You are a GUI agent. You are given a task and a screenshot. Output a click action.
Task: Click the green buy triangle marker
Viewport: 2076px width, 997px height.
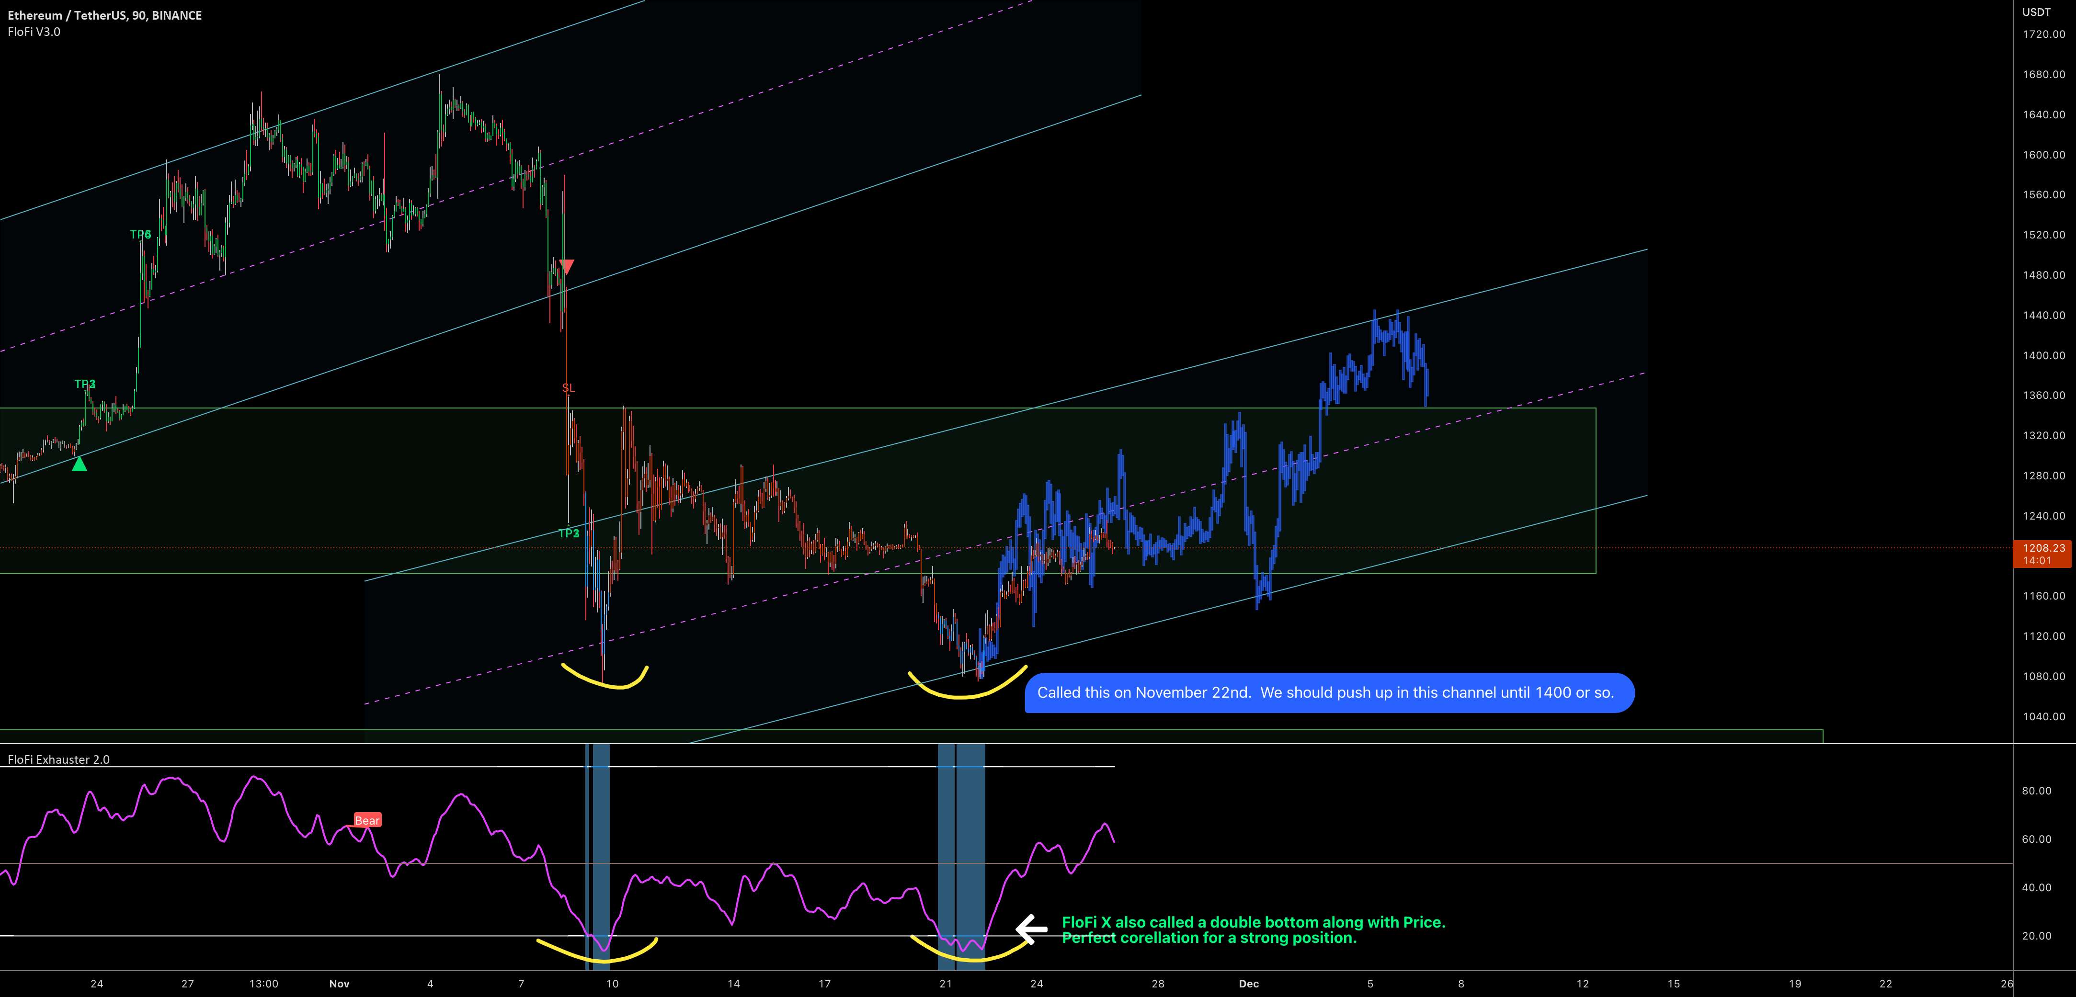point(79,464)
